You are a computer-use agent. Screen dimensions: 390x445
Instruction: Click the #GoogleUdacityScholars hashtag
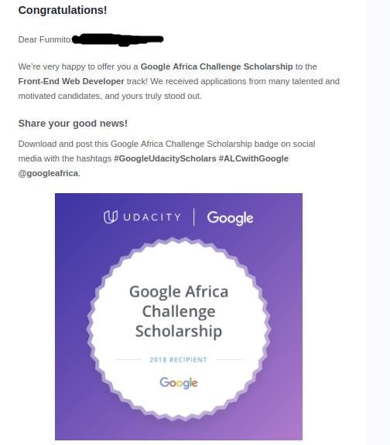[x=165, y=158]
